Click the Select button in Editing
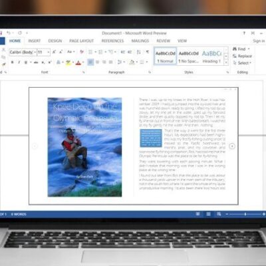Image resolution: width=266 pixels, height=266 pixels. (242, 63)
